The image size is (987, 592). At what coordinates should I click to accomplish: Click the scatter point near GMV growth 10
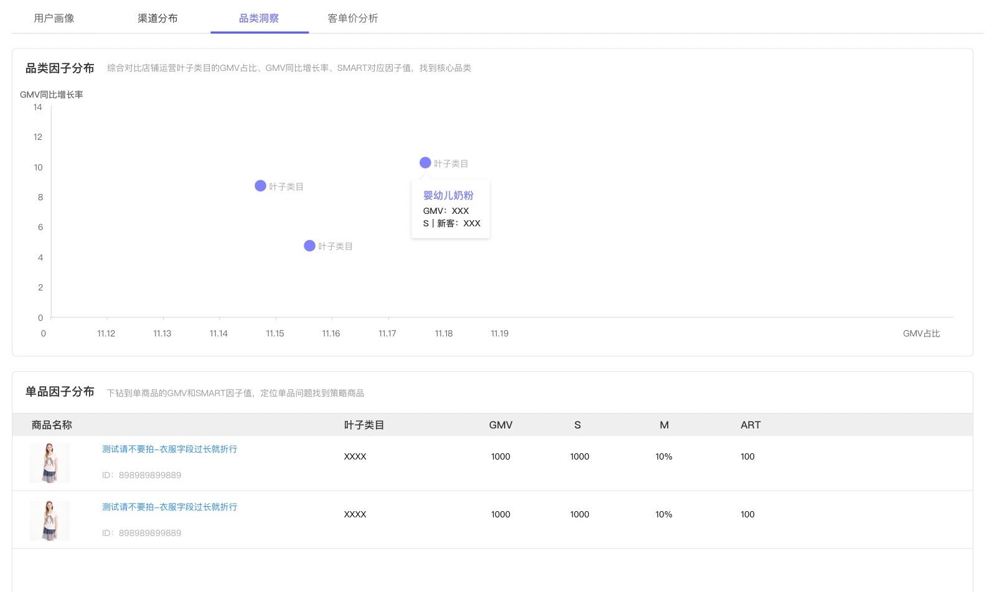tap(425, 162)
